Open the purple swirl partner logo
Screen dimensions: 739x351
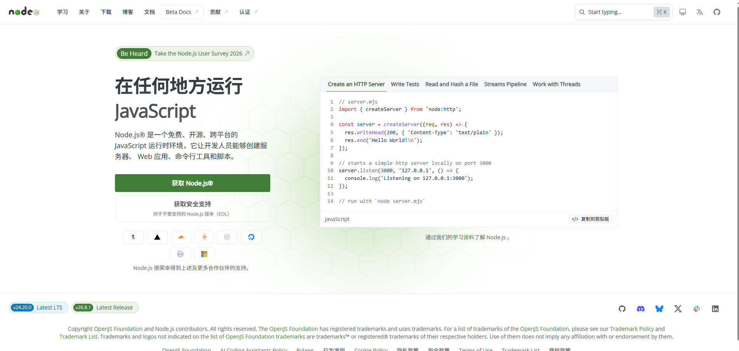pyautogui.click(x=181, y=254)
